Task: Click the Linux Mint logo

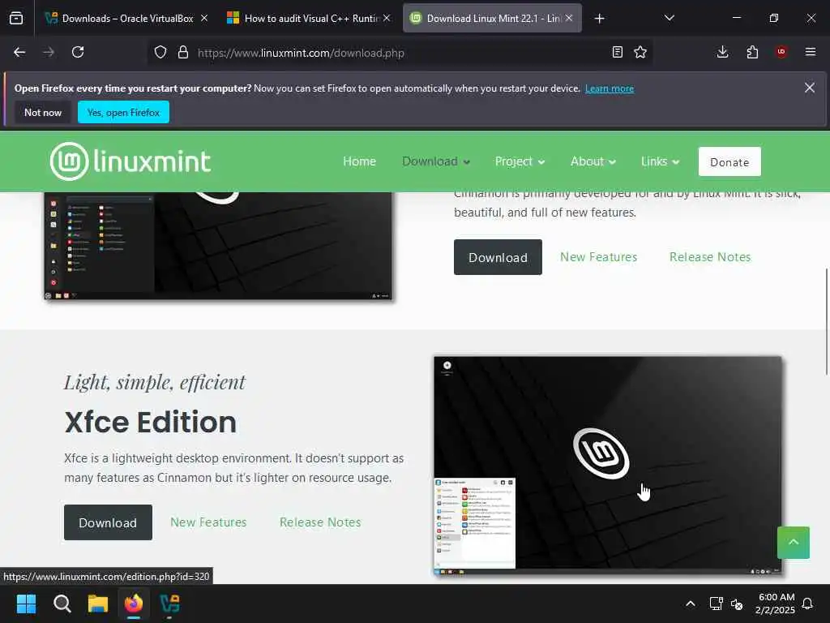Action: 130,161
